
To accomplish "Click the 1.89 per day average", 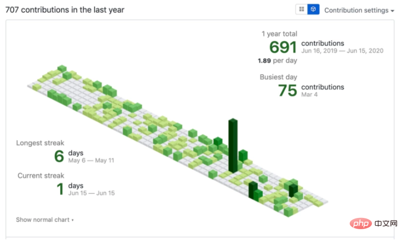I will coord(277,61).
